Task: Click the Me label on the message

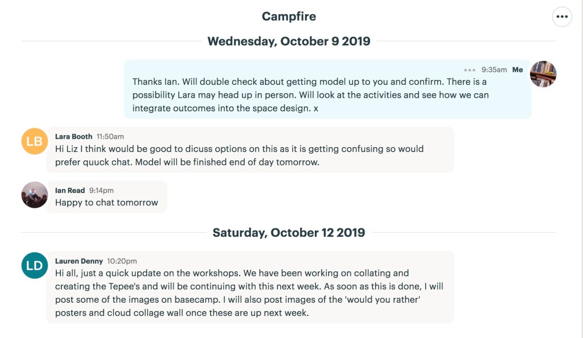Action: coord(518,70)
